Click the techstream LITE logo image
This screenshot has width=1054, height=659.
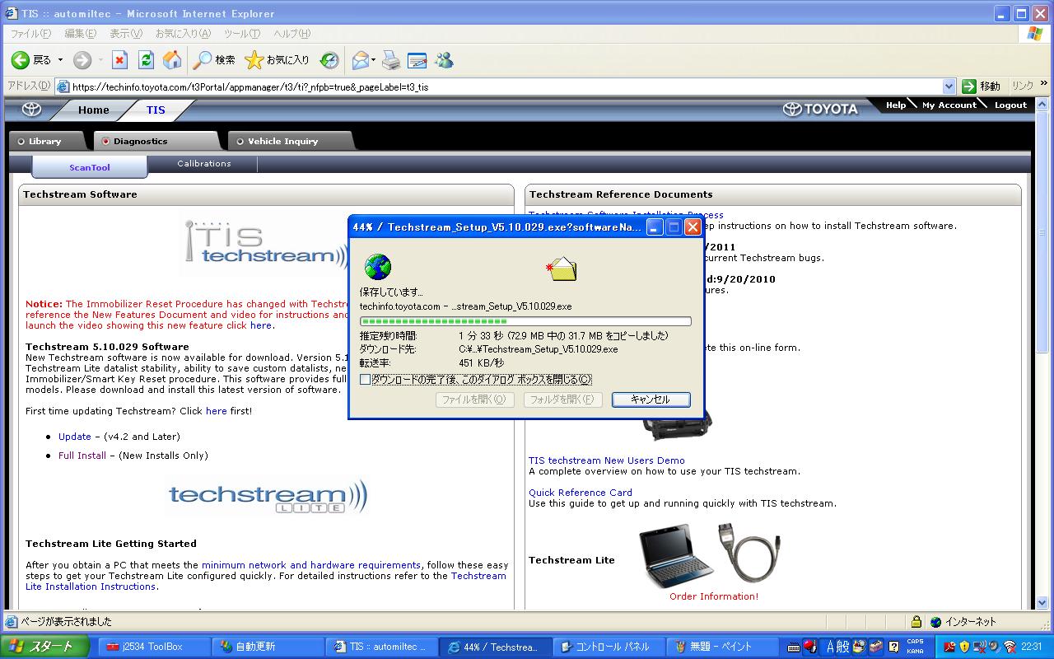[268, 497]
